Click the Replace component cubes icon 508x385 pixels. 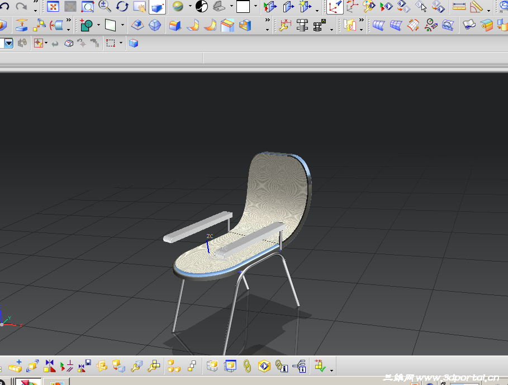pos(118,366)
